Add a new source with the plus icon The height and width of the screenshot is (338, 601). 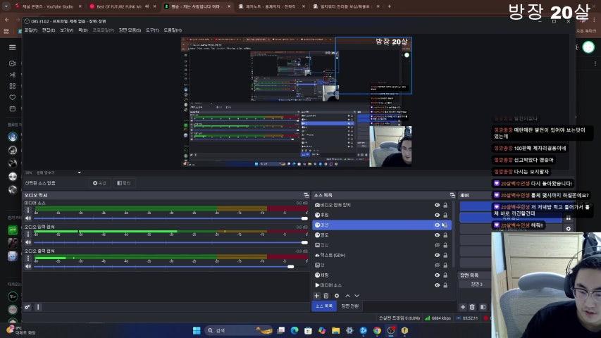[x=316, y=296]
